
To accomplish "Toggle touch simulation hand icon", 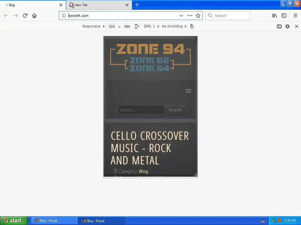I will tap(192, 26).
